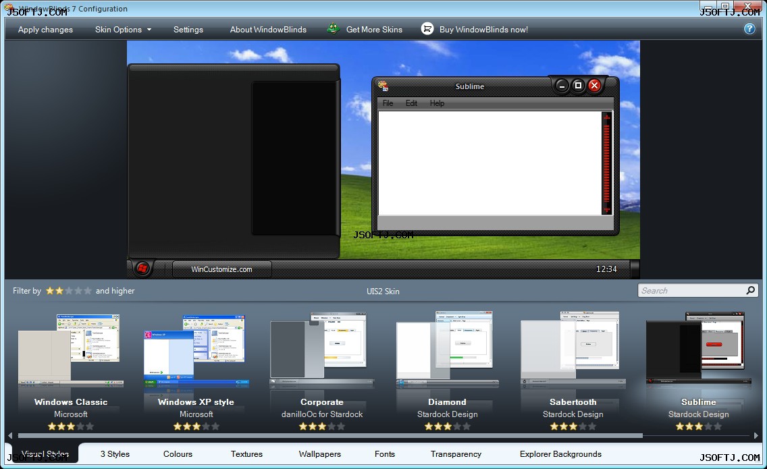
Task: Click Buy WindowBlinds now! link
Action: point(483,29)
